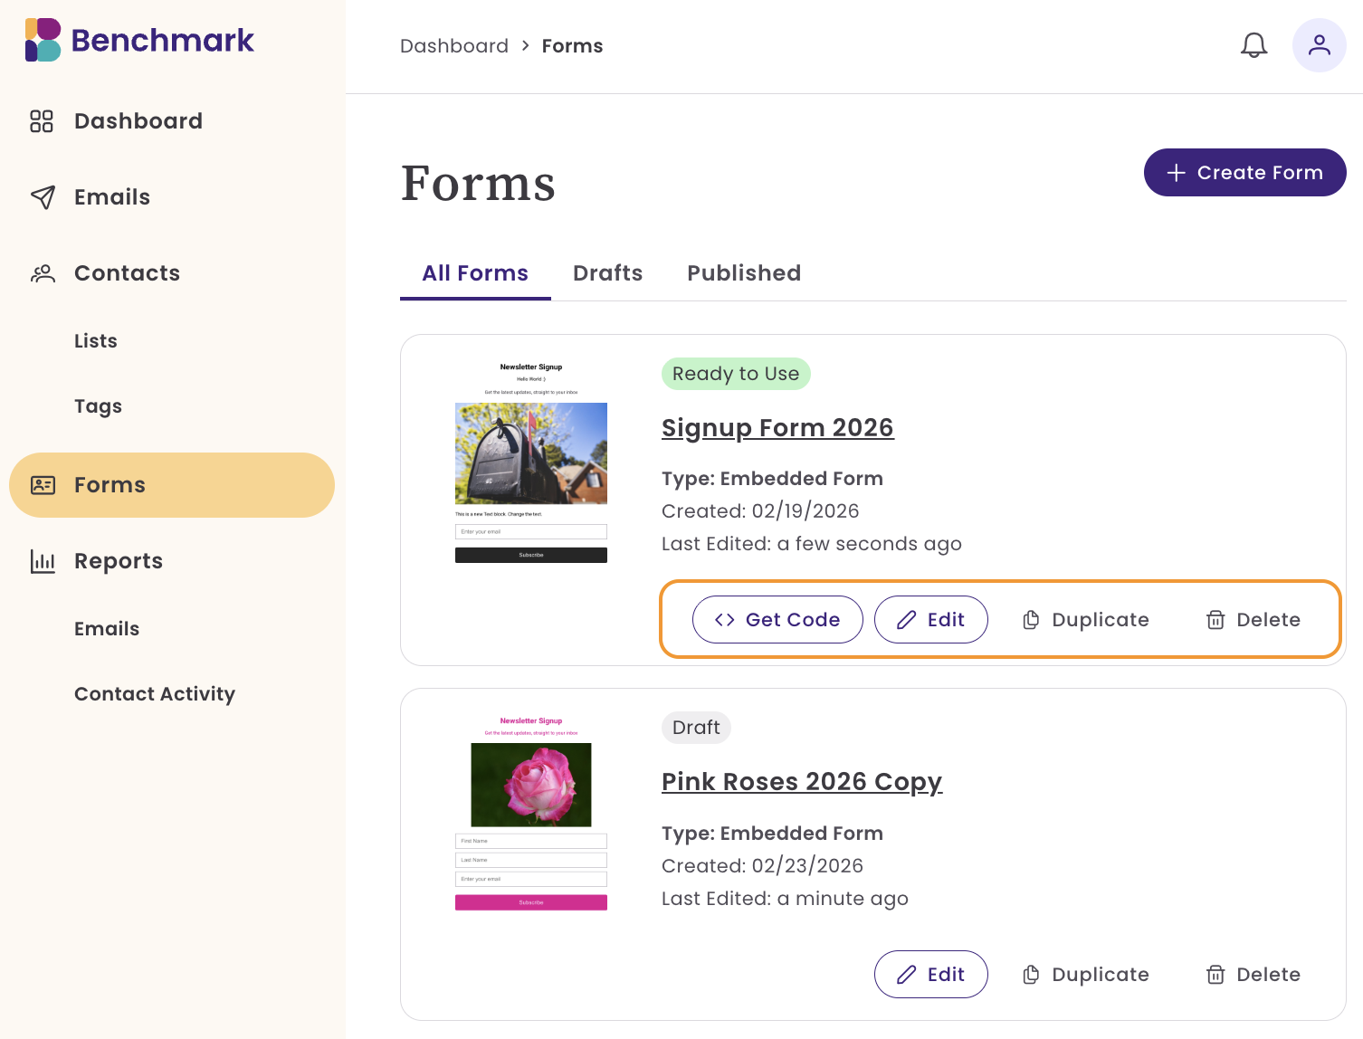Click trash icon for Pink Roses 2026 Copy

click(x=1215, y=975)
